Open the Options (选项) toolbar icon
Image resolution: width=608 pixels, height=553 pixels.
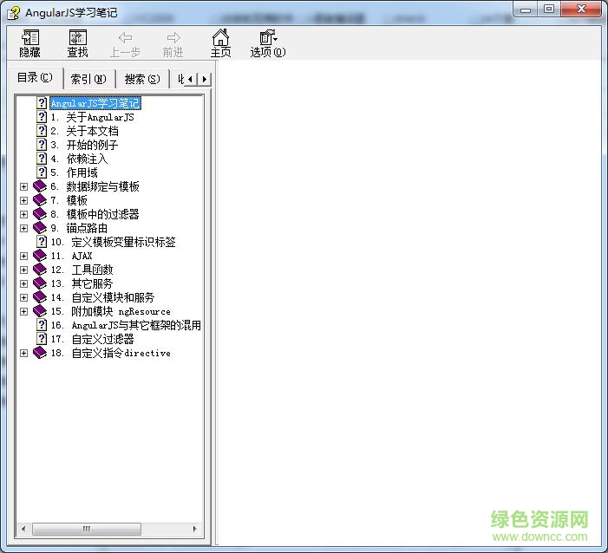(x=268, y=37)
